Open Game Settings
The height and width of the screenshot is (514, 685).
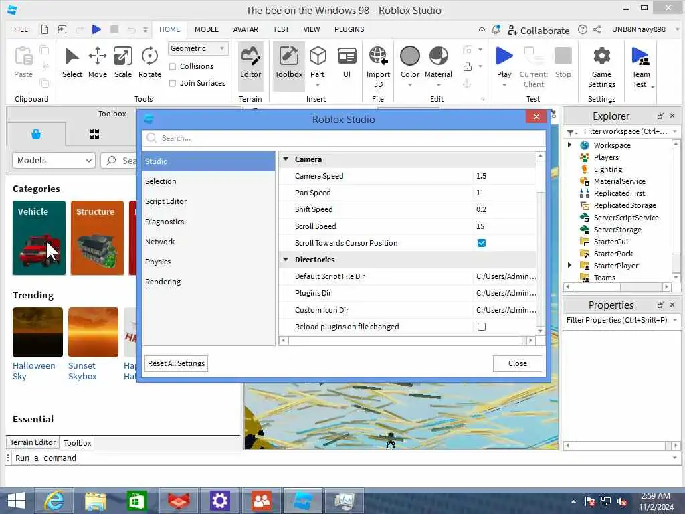pos(601,67)
